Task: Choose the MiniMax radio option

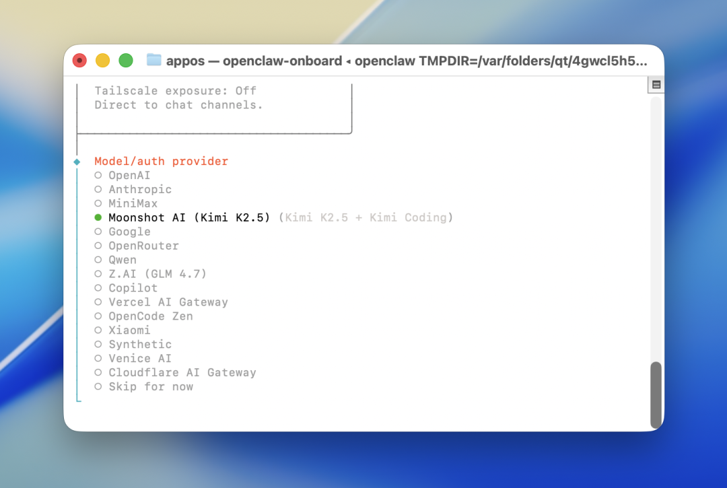Action: click(133, 204)
